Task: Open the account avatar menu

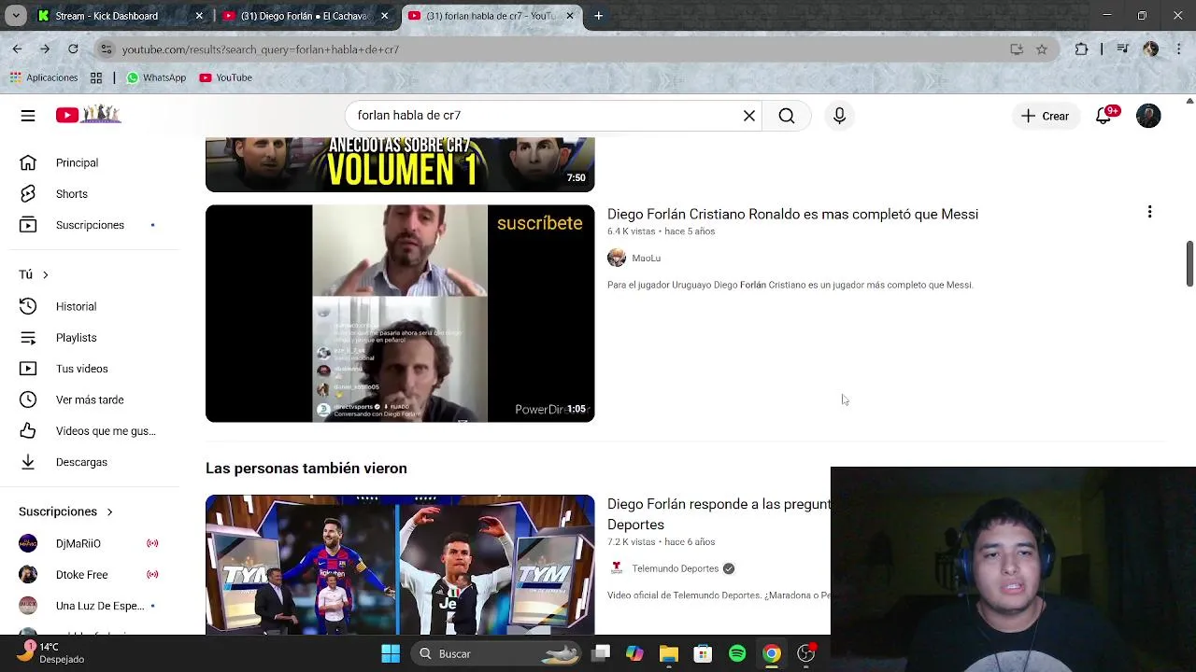Action: click(x=1148, y=116)
